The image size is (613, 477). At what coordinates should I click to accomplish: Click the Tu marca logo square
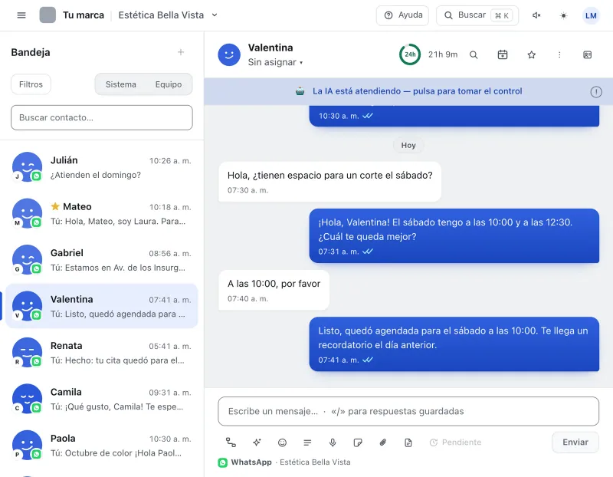[48, 15]
